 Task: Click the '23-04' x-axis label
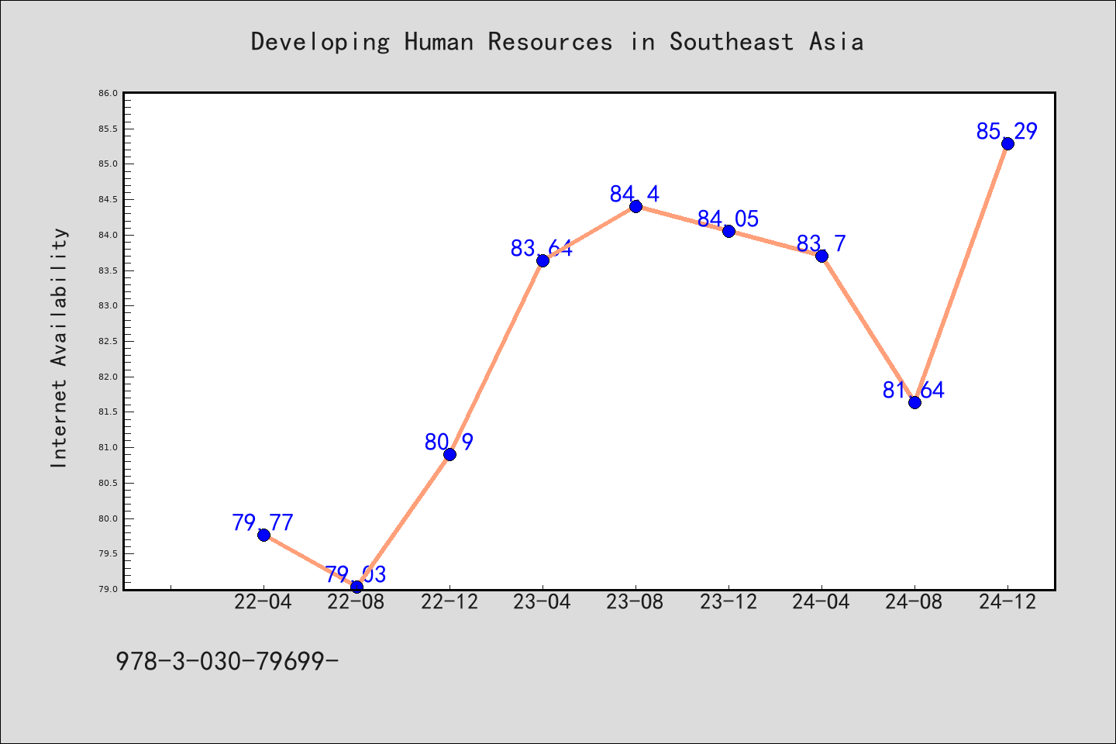click(542, 602)
